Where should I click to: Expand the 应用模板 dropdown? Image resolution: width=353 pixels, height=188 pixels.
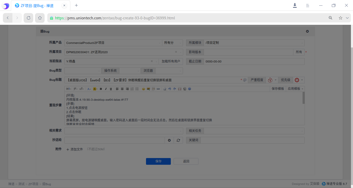point(295,89)
